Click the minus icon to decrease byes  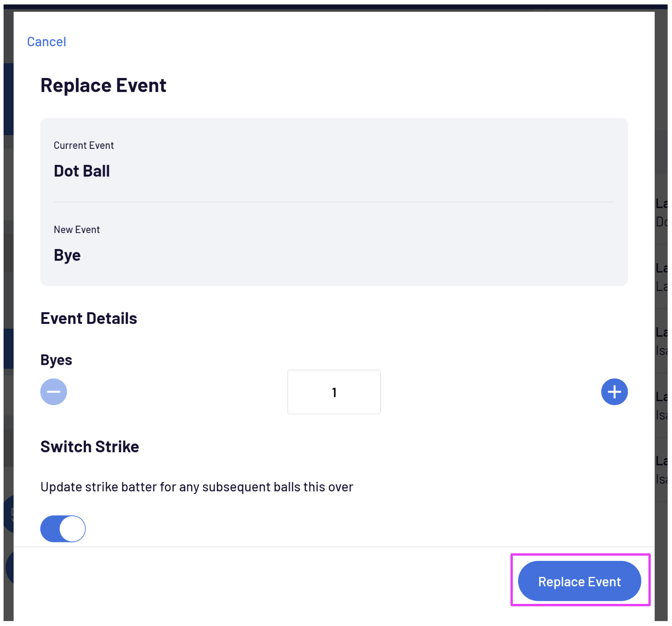pyautogui.click(x=53, y=391)
